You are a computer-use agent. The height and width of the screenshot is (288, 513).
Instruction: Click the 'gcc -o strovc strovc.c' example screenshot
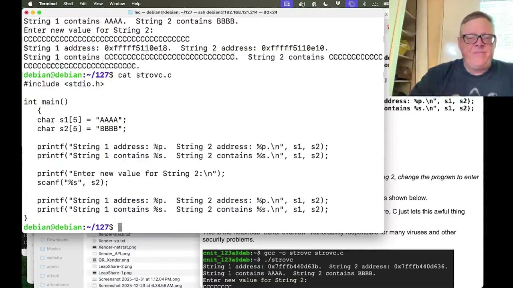(328, 268)
